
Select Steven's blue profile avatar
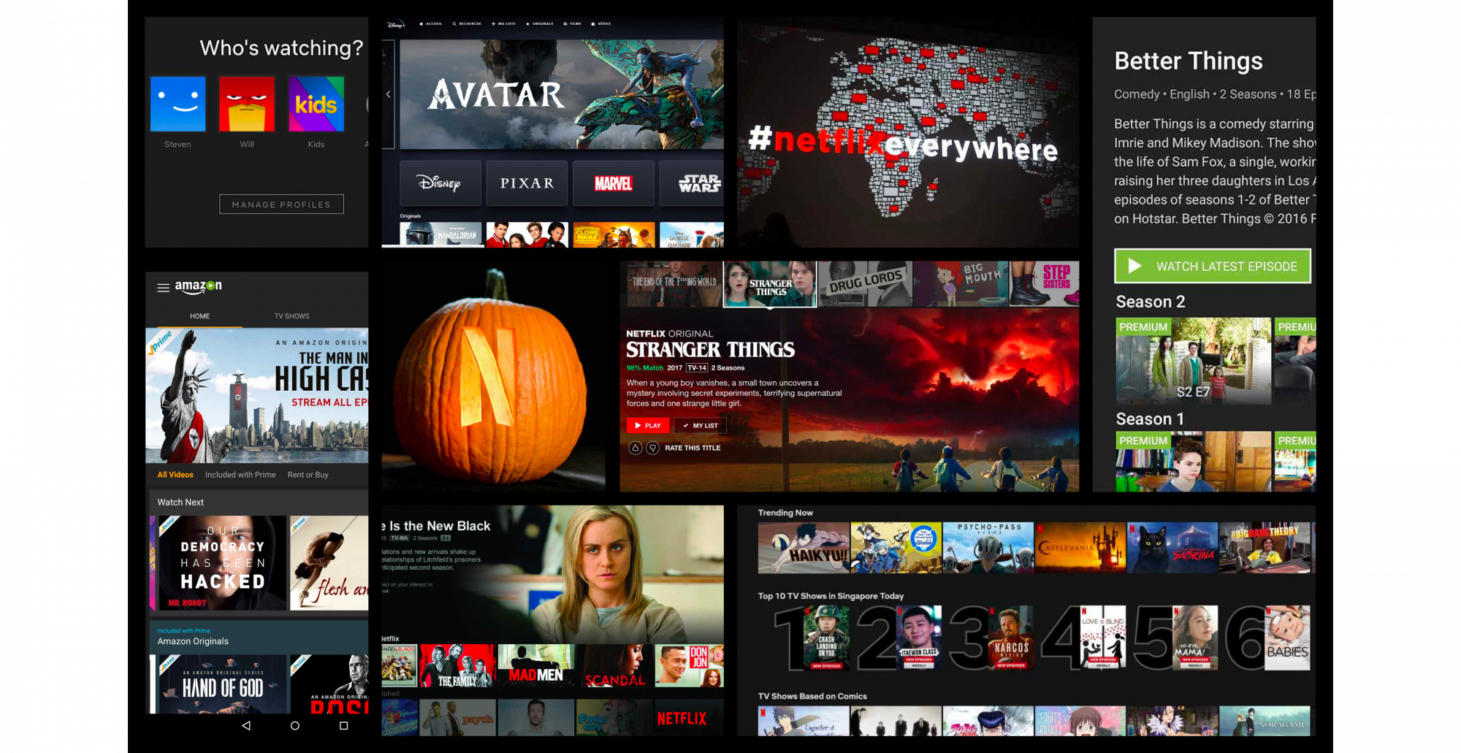[178, 104]
